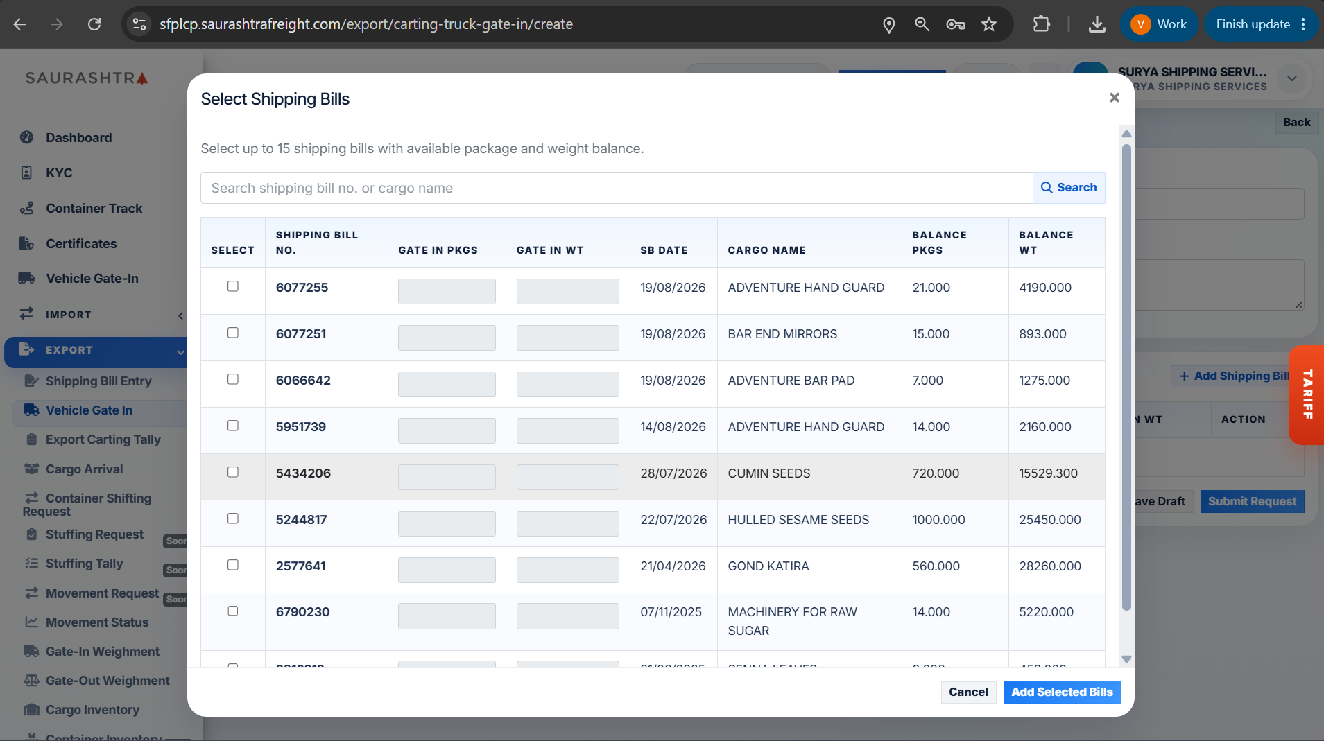Go to Cargo Inventory page
Image resolution: width=1324 pixels, height=741 pixels.
pyautogui.click(x=92, y=709)
